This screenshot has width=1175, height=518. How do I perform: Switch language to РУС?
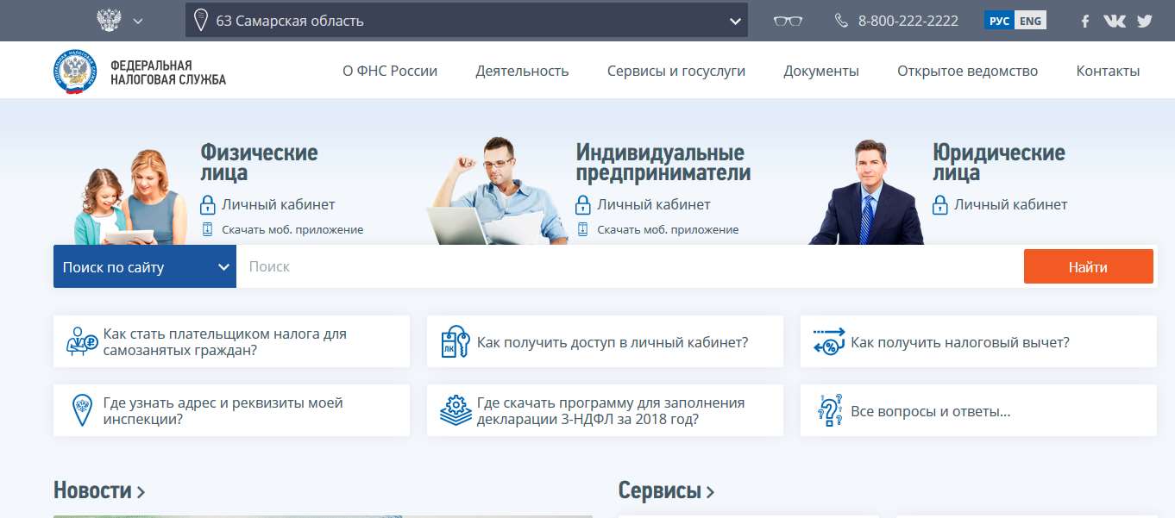(x=999, y=21)
